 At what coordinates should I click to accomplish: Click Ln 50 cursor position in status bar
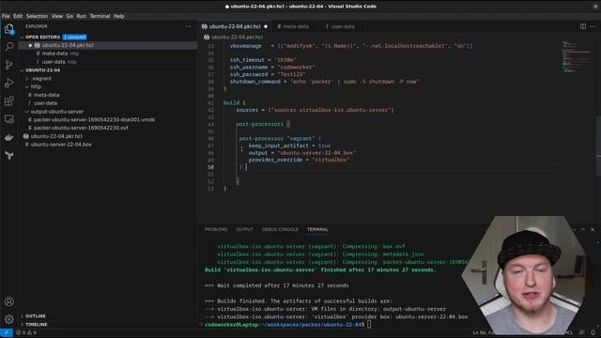pyautogui.click(x=484, y=332)
